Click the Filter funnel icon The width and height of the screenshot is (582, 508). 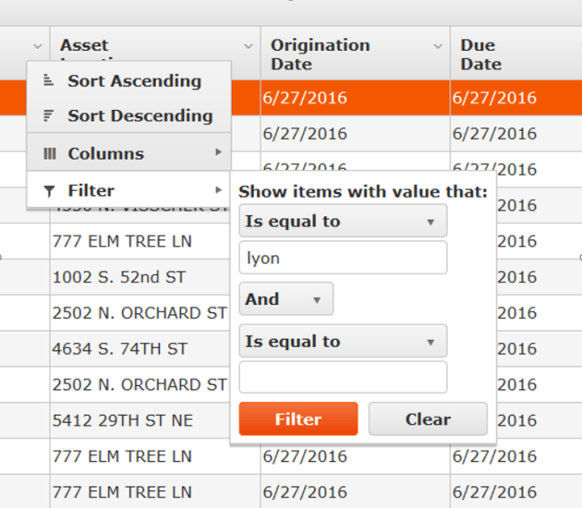(x=50, y=191)
